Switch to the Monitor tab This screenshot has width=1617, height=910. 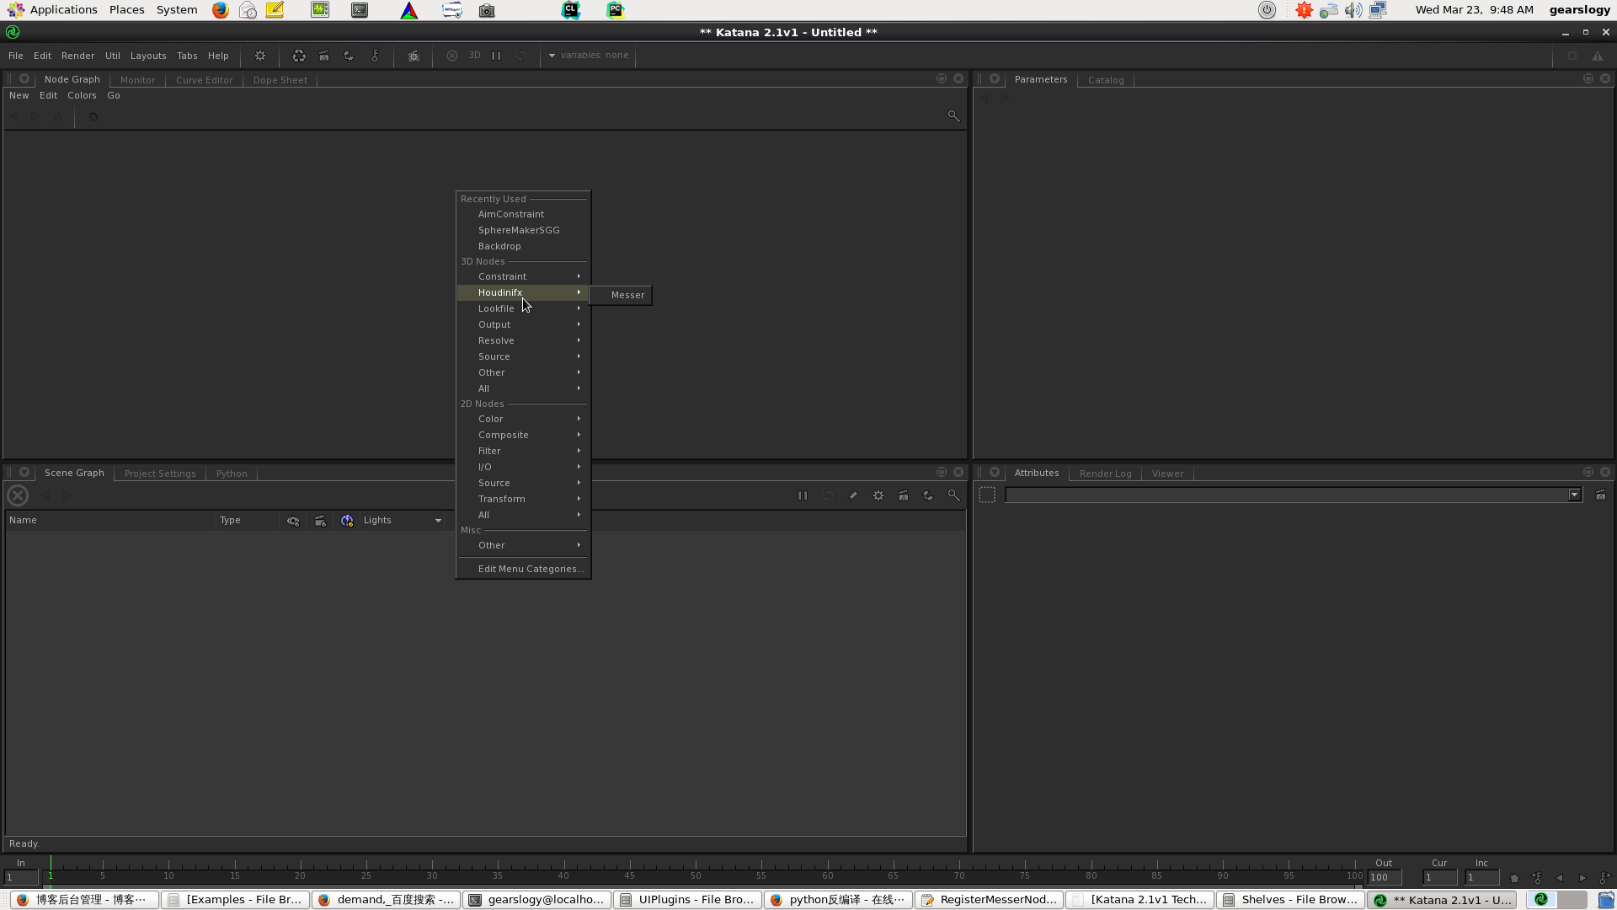coord(137,80)
